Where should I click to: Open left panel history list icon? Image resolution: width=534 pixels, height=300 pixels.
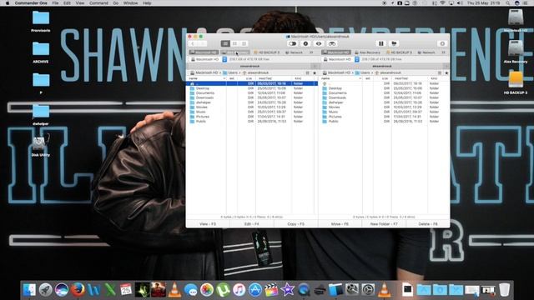pos(308,72)
